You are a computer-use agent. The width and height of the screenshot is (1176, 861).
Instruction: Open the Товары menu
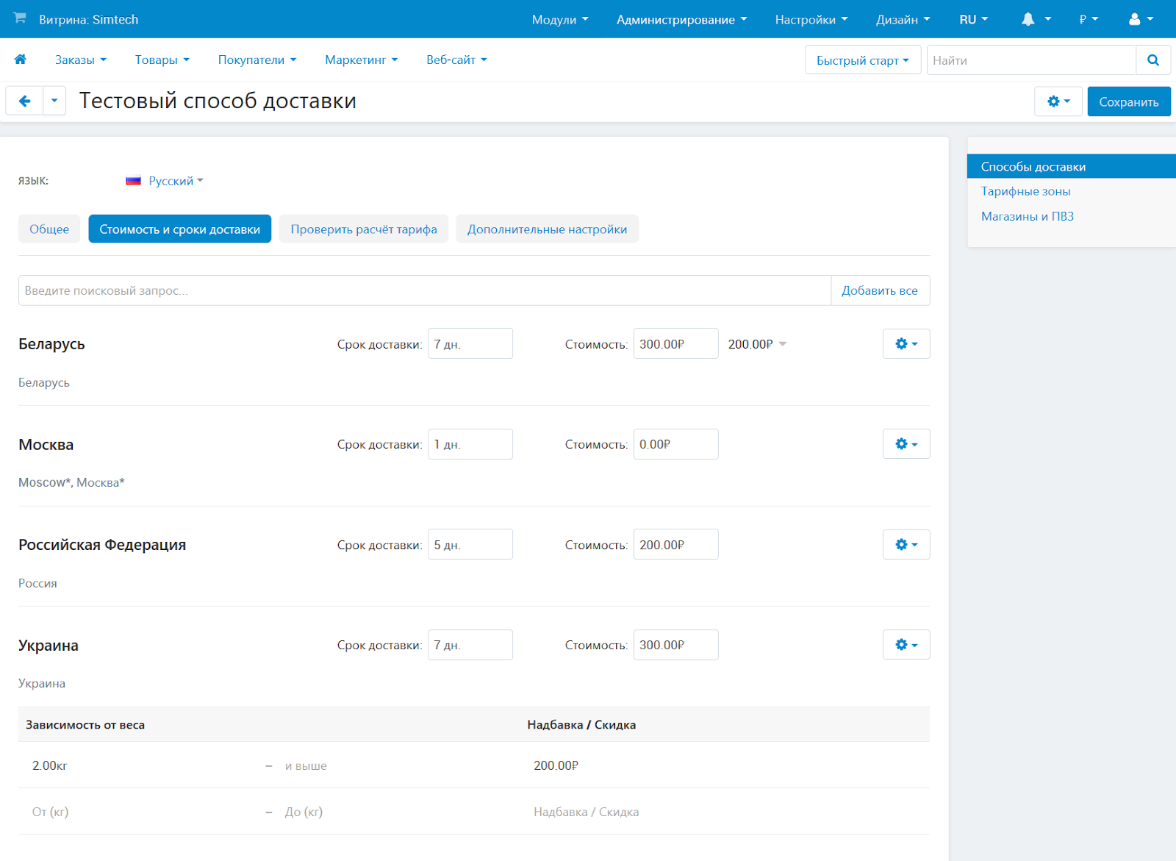[x=162, y=60]
